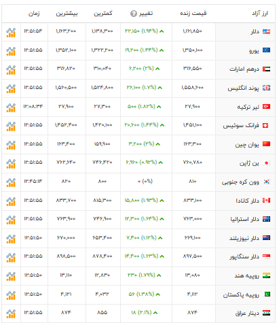Click the Canadian flag beside دلار کانادا
Image resolution: width=279 pixels, height=323 pixels.
pyautogui.click(x=266, y=201)
